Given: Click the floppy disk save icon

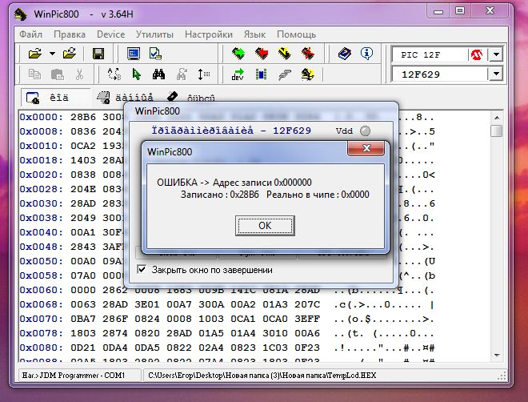Looking at the screenshot, I should 98,54.
